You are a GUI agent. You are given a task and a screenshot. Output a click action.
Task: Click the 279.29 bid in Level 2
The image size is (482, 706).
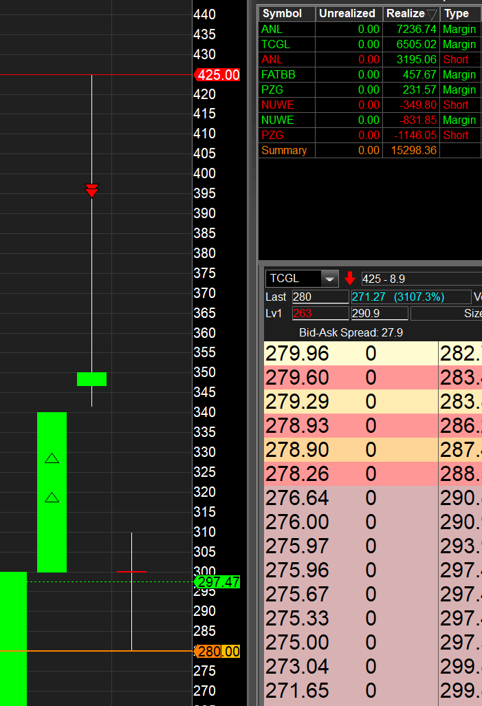[297, 402]
